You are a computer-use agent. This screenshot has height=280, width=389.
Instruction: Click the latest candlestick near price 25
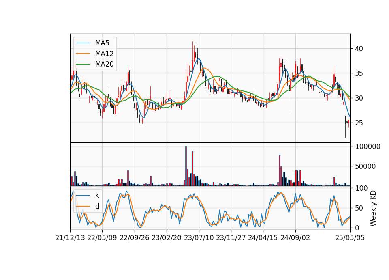(348, 123)
